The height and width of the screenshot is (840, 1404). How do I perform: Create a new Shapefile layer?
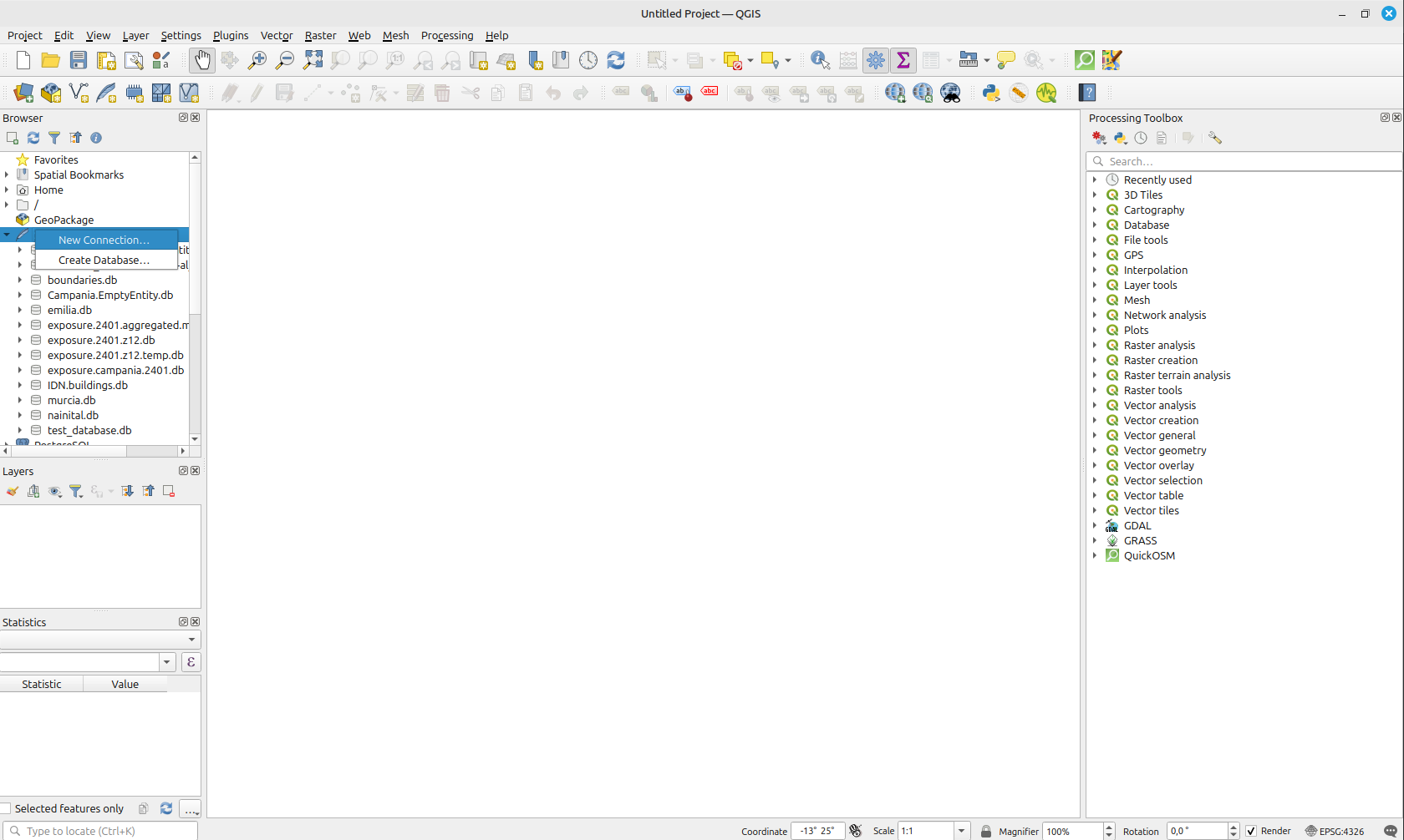coord(79,93)
